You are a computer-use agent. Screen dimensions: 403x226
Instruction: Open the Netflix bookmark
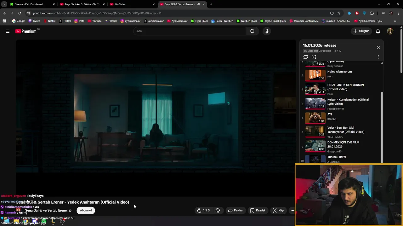pyautogui.click(x=49, y=21)
